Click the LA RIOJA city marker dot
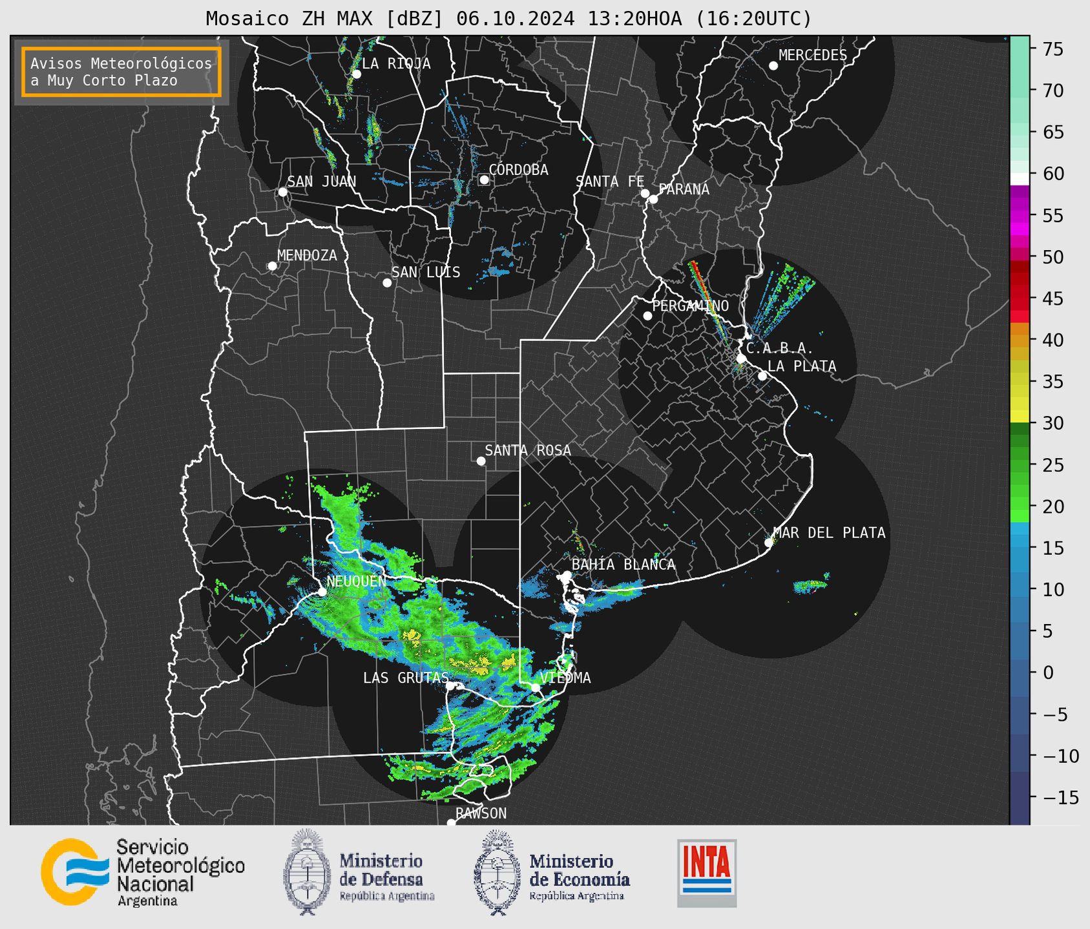The image size is (1090, 929). [x=357, y=74]
